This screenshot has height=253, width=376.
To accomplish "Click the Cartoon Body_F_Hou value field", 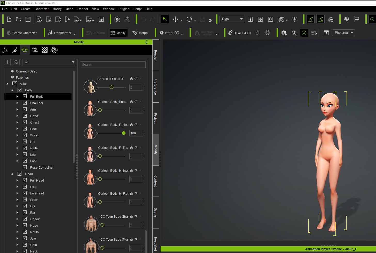I will 136,133.
